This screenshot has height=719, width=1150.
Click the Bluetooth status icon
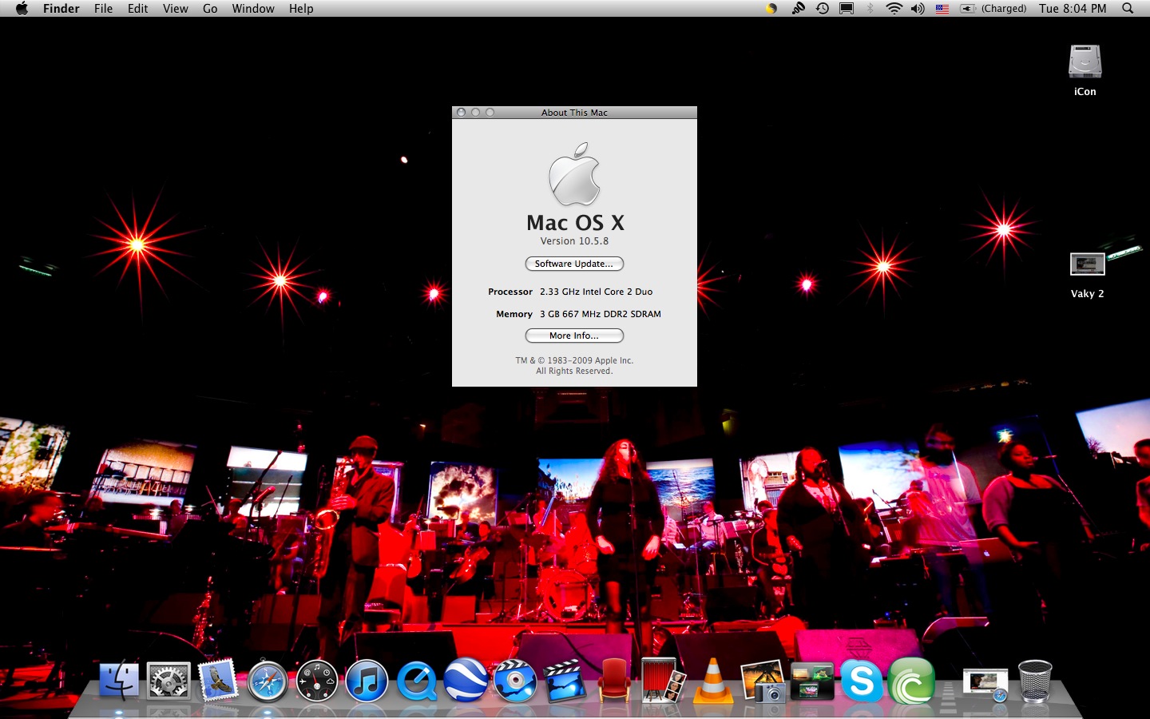(870, 9)
